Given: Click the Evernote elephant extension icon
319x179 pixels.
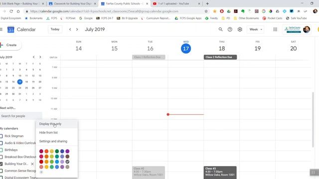Looking at the screenshot, I should point(243,11).
